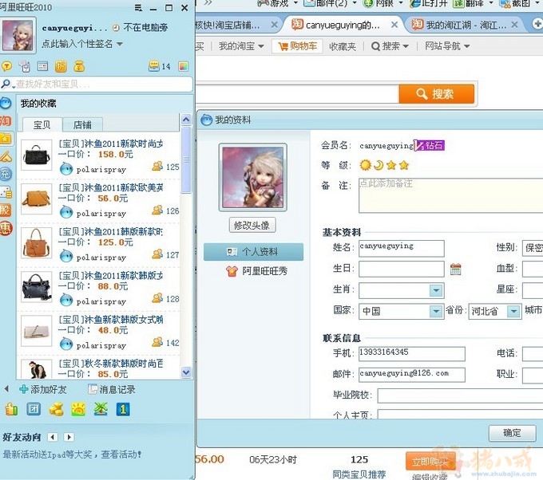Click the 修改头像 button

click(x=252, y=226)
